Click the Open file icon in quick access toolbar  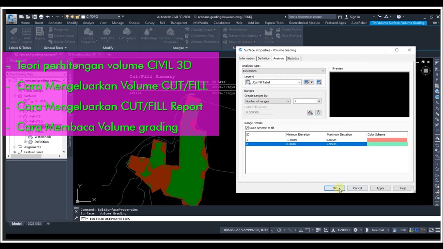28,17
